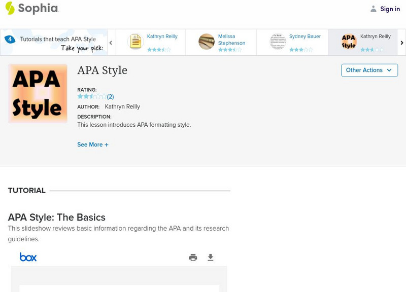Open the rating count (2) link
406x292 pixels.
point(110,96)
